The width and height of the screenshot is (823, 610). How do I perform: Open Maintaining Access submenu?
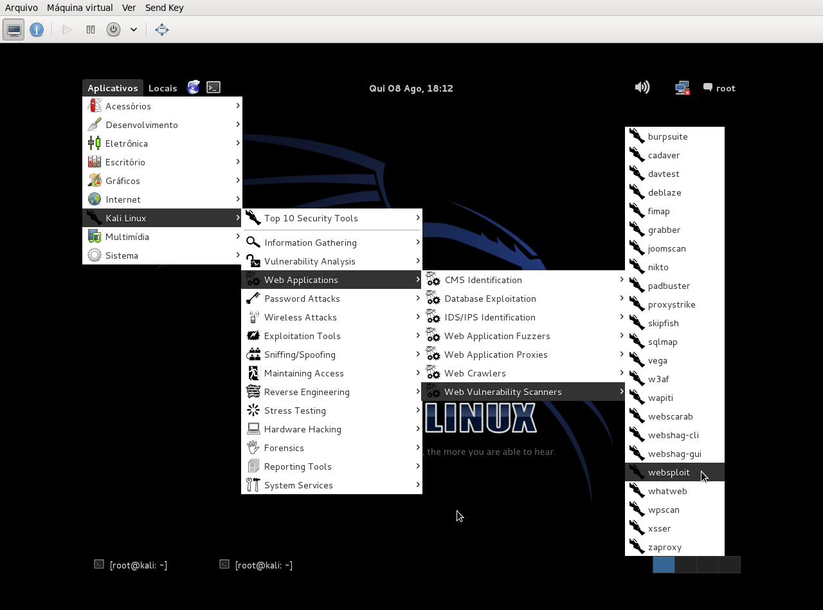pos(332,373)
